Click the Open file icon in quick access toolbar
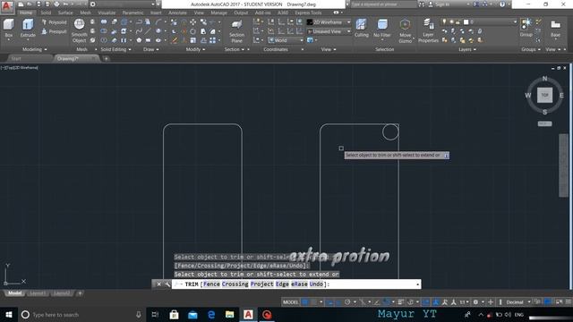The image size is (573, 322). pos(30,4)
